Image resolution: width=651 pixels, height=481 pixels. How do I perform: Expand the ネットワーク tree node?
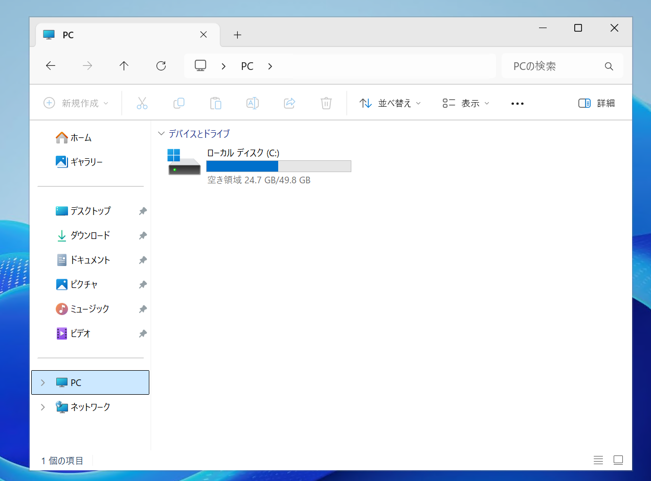43,407
